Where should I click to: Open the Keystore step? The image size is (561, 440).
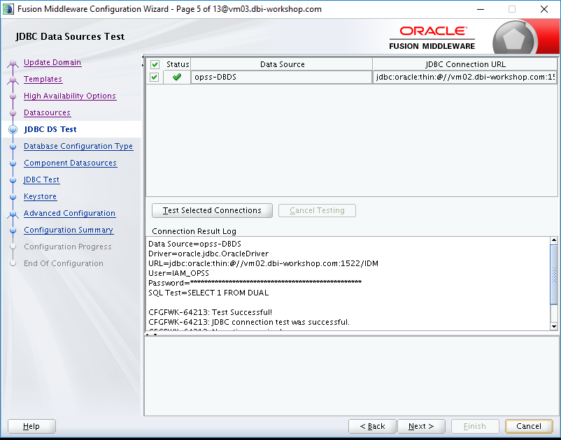[40, 196]
